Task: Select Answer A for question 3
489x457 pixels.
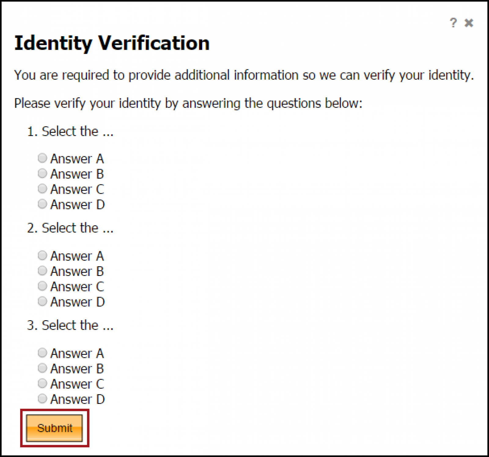Action: (42, 353)
